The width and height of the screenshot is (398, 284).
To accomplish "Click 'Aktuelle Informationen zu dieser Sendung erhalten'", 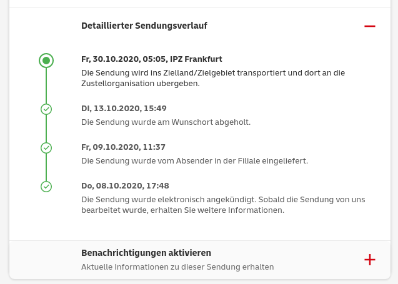I will [x=177, y=267].
